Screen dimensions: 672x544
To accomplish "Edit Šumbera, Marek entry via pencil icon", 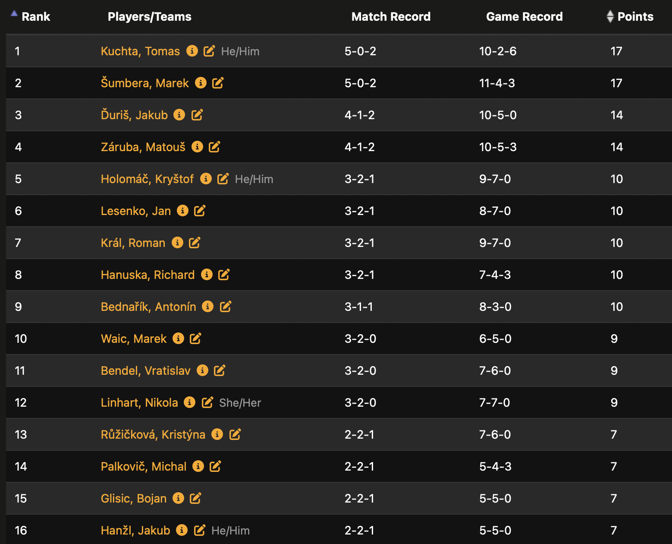I will (218, 83).
